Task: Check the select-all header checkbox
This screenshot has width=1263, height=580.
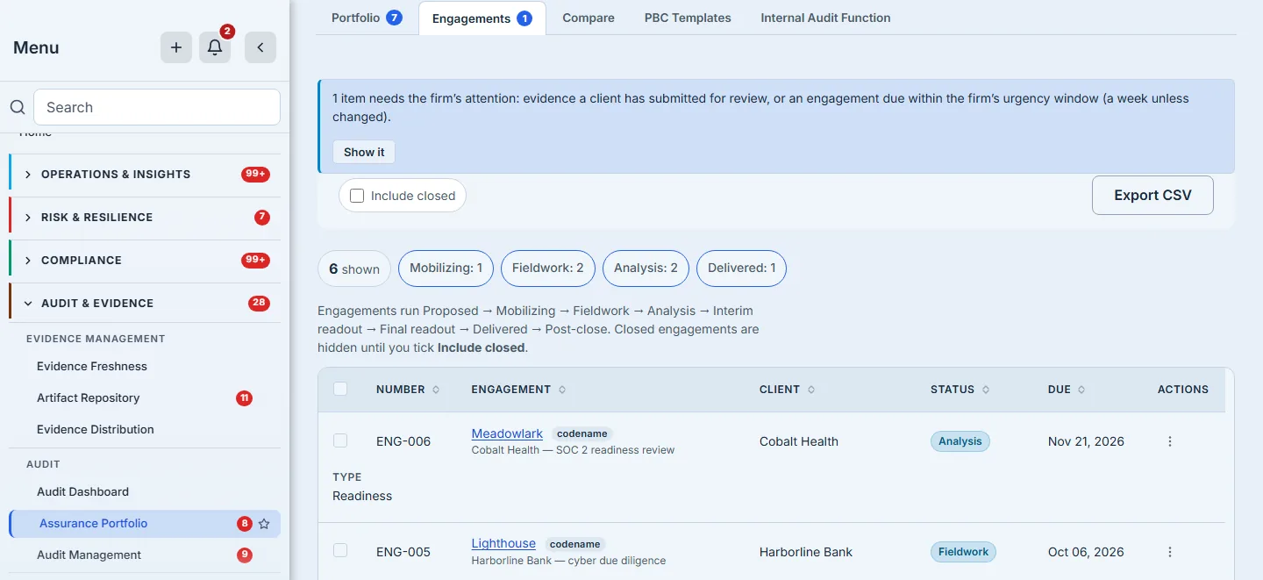Action: [x=340, y=389]
